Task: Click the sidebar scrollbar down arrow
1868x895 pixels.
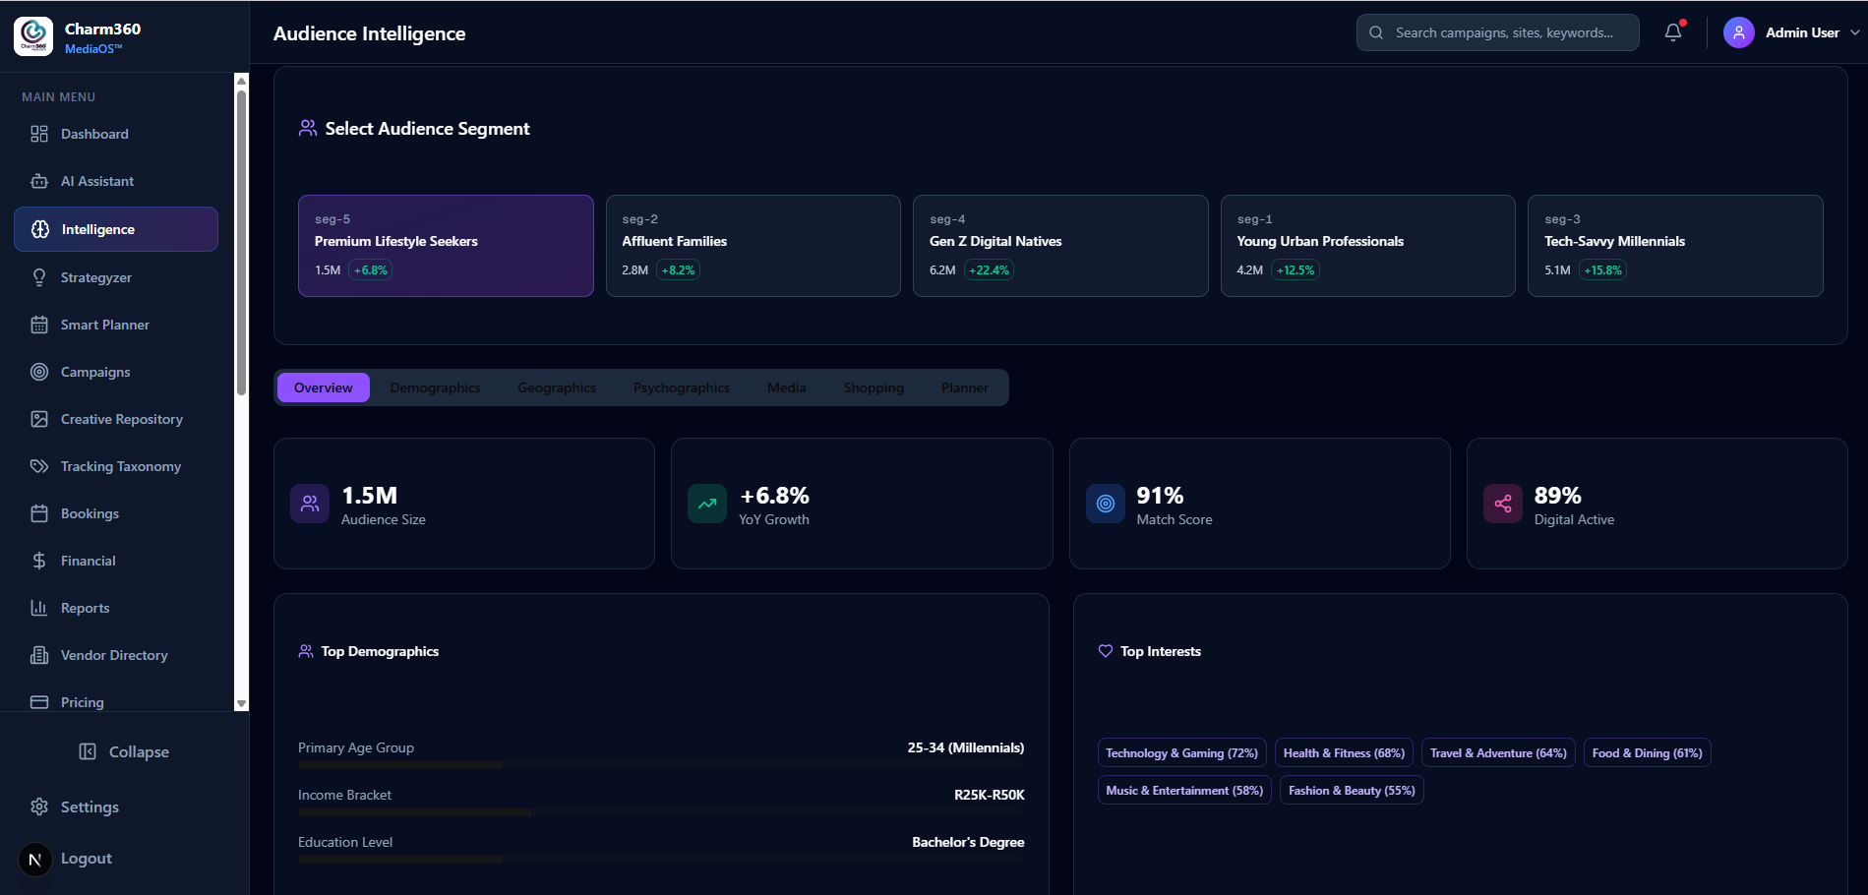Action: click(241, 704)
